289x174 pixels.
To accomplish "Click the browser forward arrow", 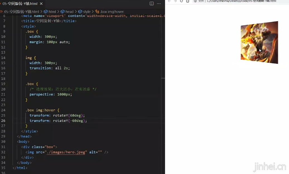I will (x=175, y=1).
